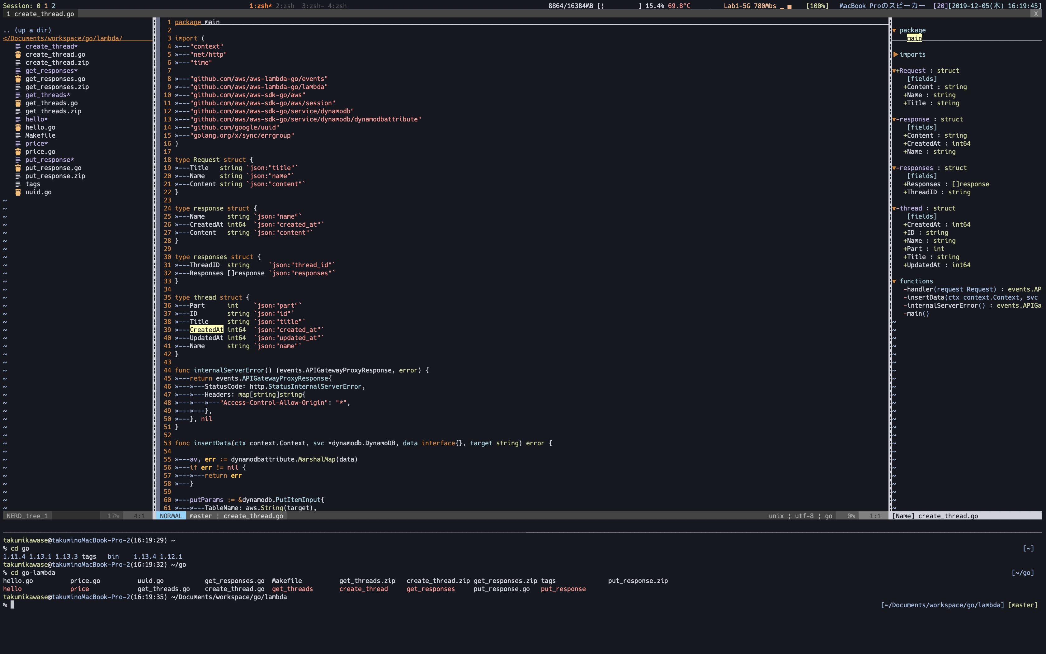This screenshot has width=1046, height=654.
Task: Jump to handler function in tagbar
Action: coord(972,289)
